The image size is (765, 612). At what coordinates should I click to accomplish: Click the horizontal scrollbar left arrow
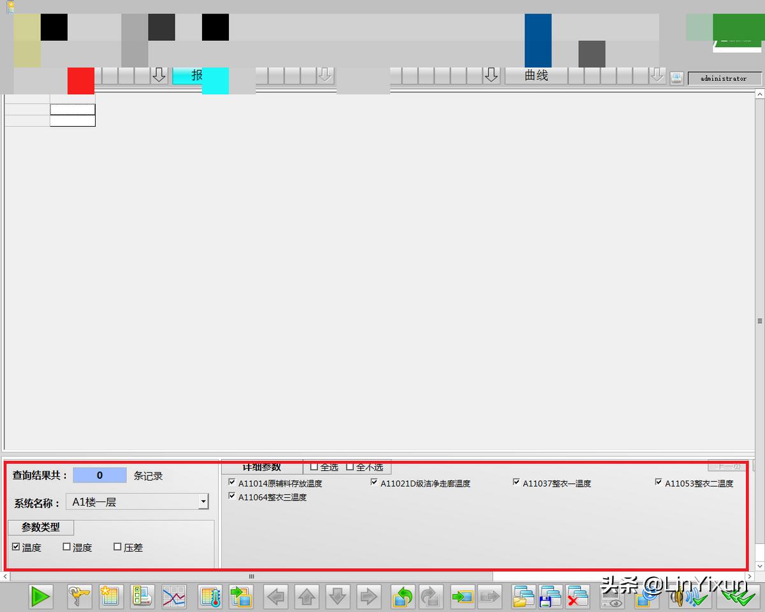coord(5,576)
